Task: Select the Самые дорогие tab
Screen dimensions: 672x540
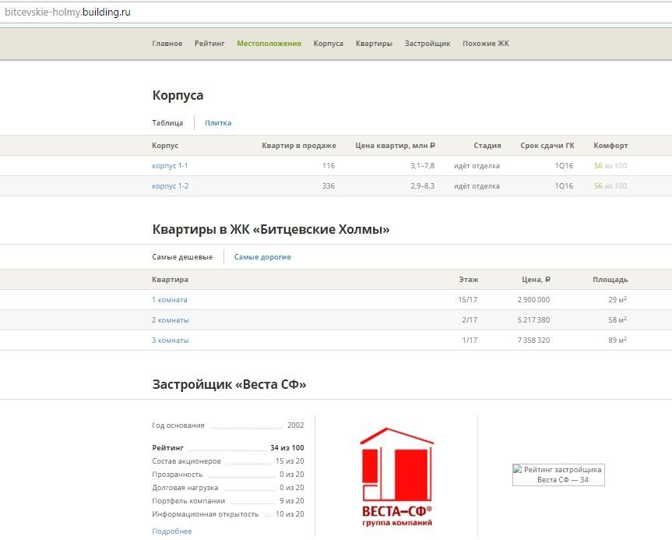Action: click(262, 257)
